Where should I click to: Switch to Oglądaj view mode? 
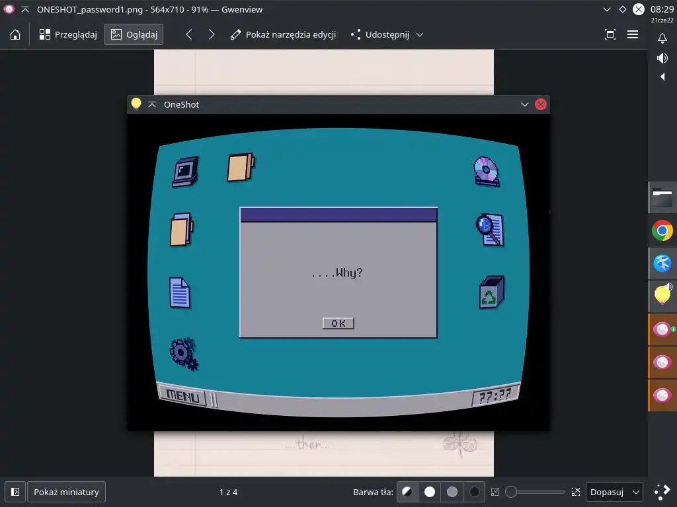coord(134,34)
